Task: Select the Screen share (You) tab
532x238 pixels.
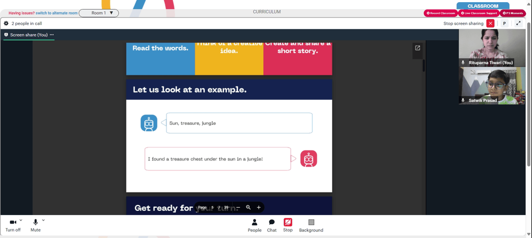Action: click(29, 35)
